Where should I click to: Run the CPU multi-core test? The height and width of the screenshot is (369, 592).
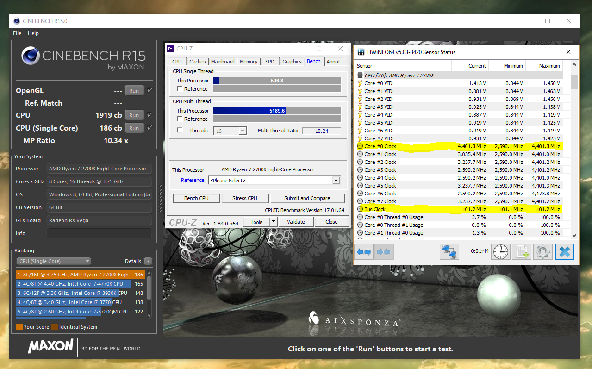(x=134, y=115)
